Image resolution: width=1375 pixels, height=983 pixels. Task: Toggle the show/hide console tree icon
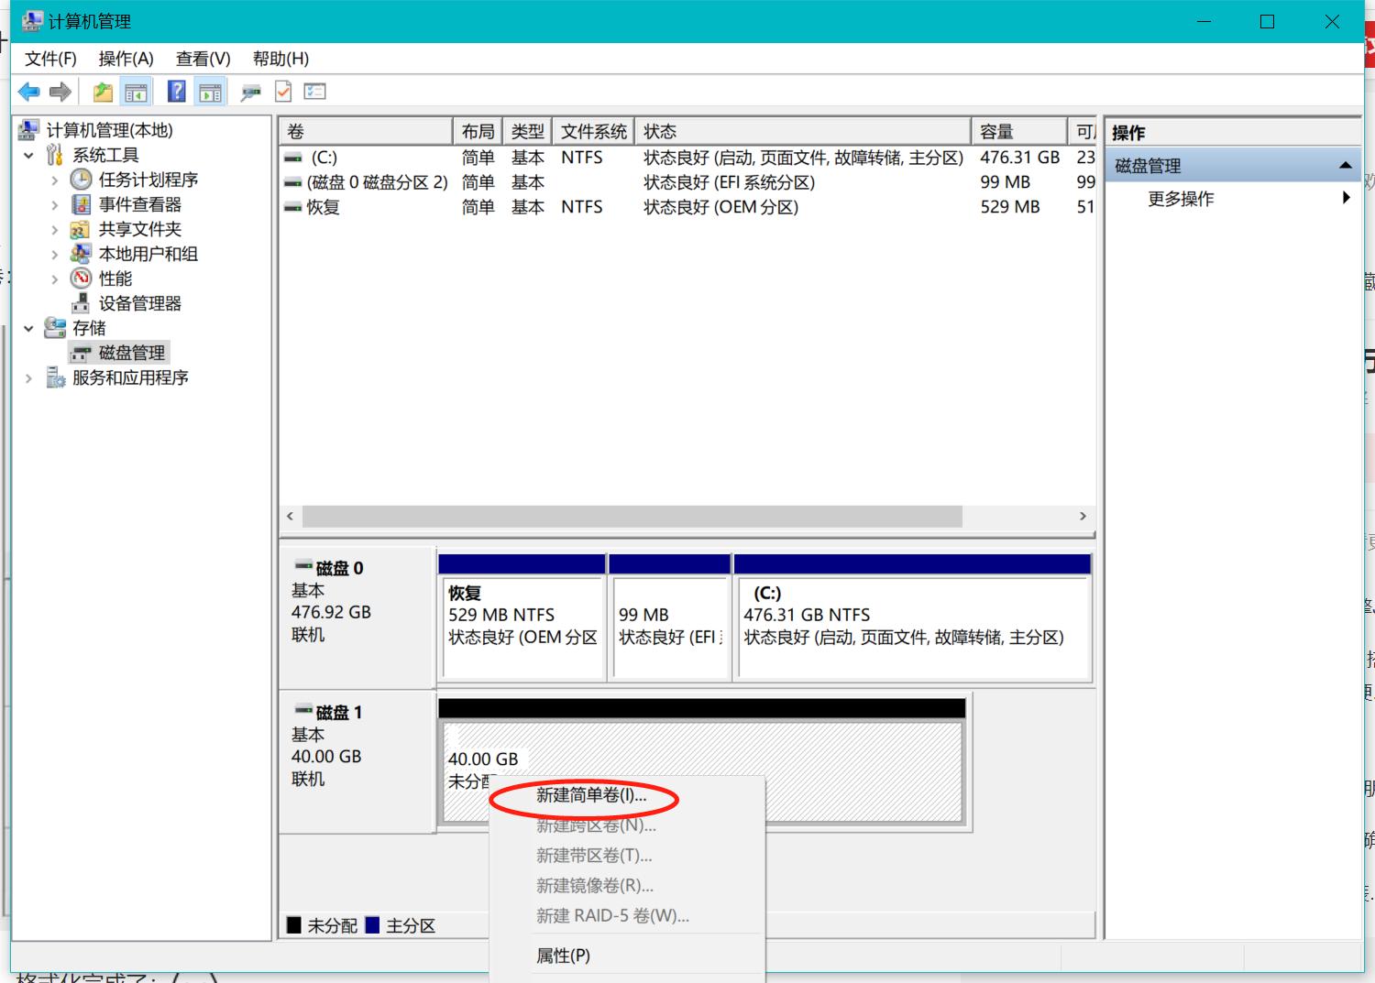pyautogui.click(x=136, y=92)
